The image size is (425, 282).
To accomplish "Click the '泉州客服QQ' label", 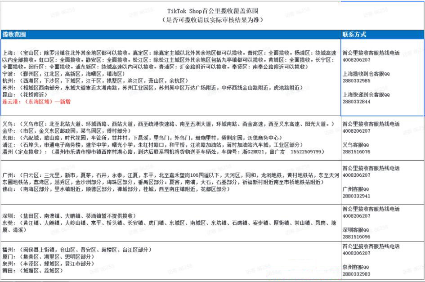I will point(356,267).
